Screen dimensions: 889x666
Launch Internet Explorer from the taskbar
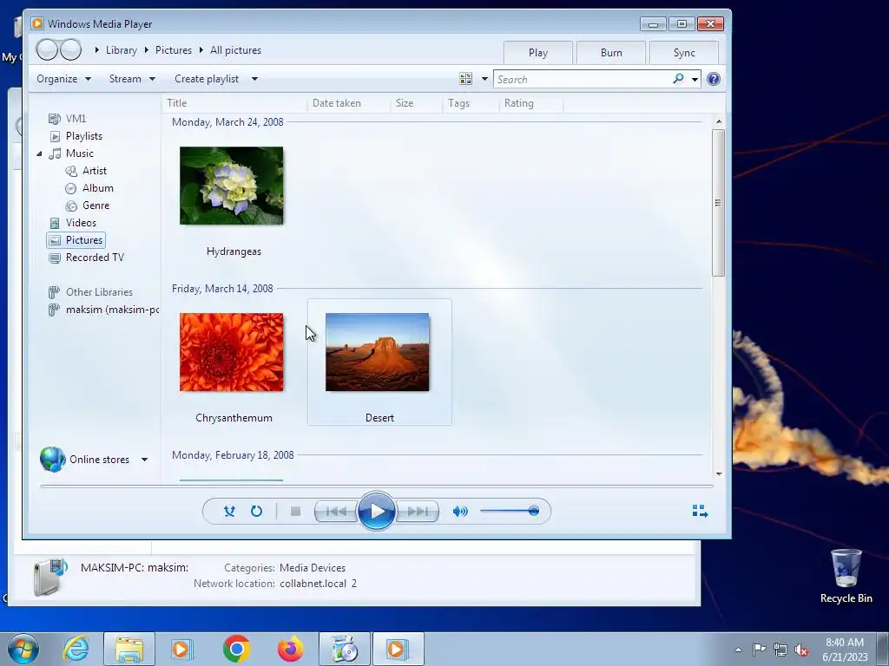pyautogui.click(x=76, y=649)
